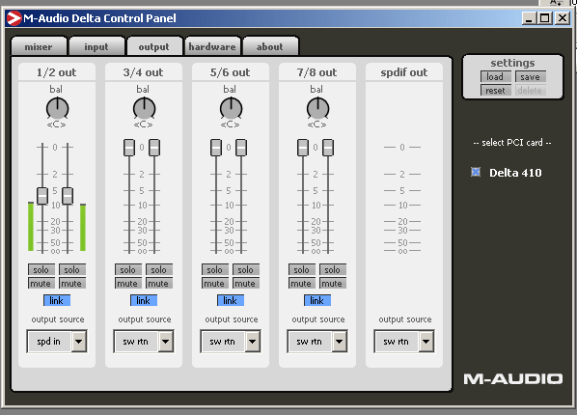
Task: Solo the right channel of 5/6 out
Action: coord(246,270)
